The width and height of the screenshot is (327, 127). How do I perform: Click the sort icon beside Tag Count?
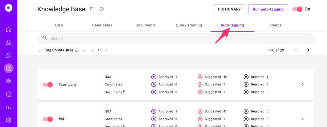[x=41, y=50]
